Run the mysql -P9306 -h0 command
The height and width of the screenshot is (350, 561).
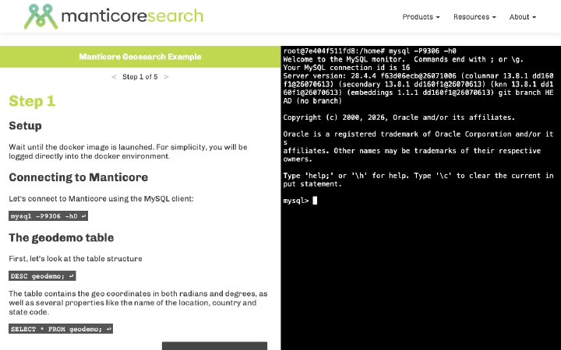click(48, 216)
